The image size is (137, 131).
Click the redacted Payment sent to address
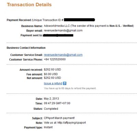(x=58, y=35)
